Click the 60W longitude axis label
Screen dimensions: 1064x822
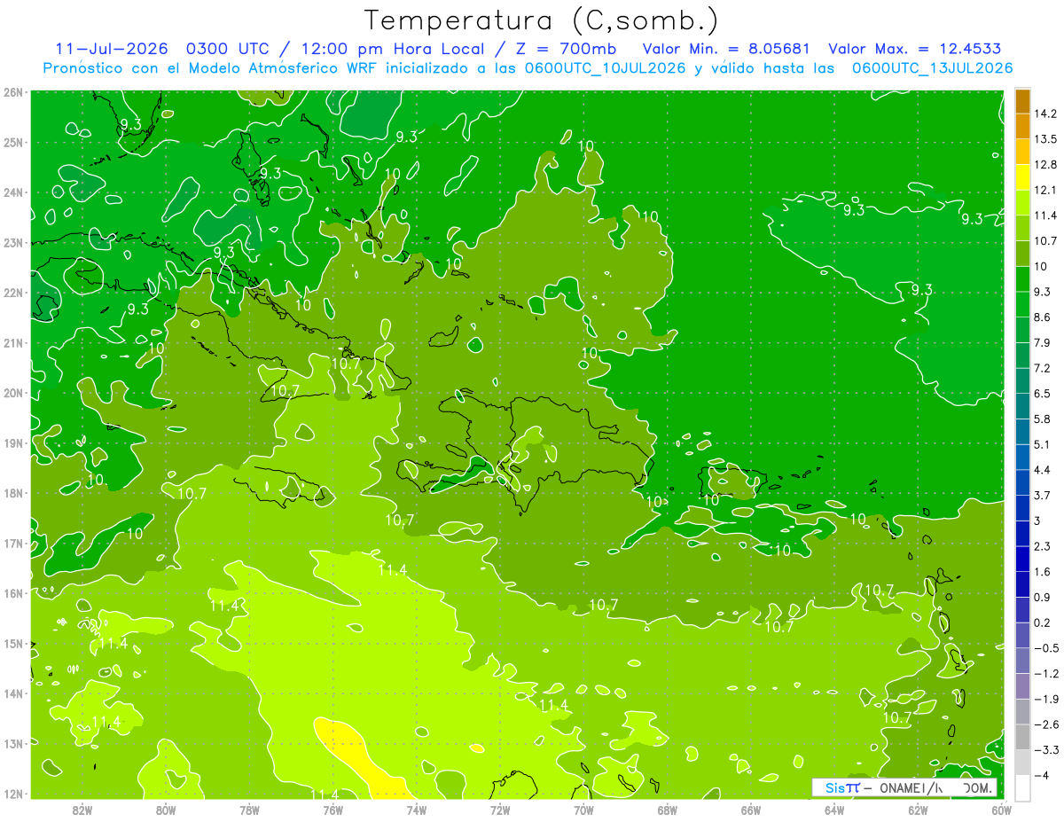1001,810
